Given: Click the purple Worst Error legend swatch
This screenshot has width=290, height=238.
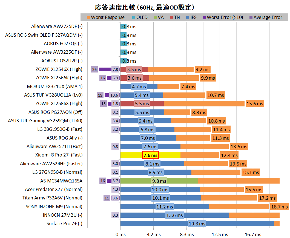Looking at the screenshot, I should click(x=204, y=17).
